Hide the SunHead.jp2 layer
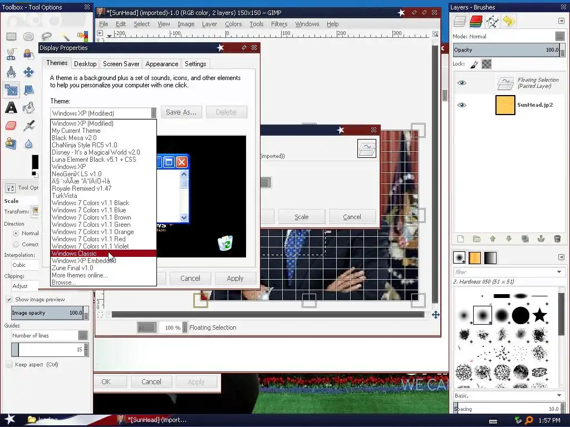The height and width of the screenshot is (427, 570). click(x=461, y=105)
